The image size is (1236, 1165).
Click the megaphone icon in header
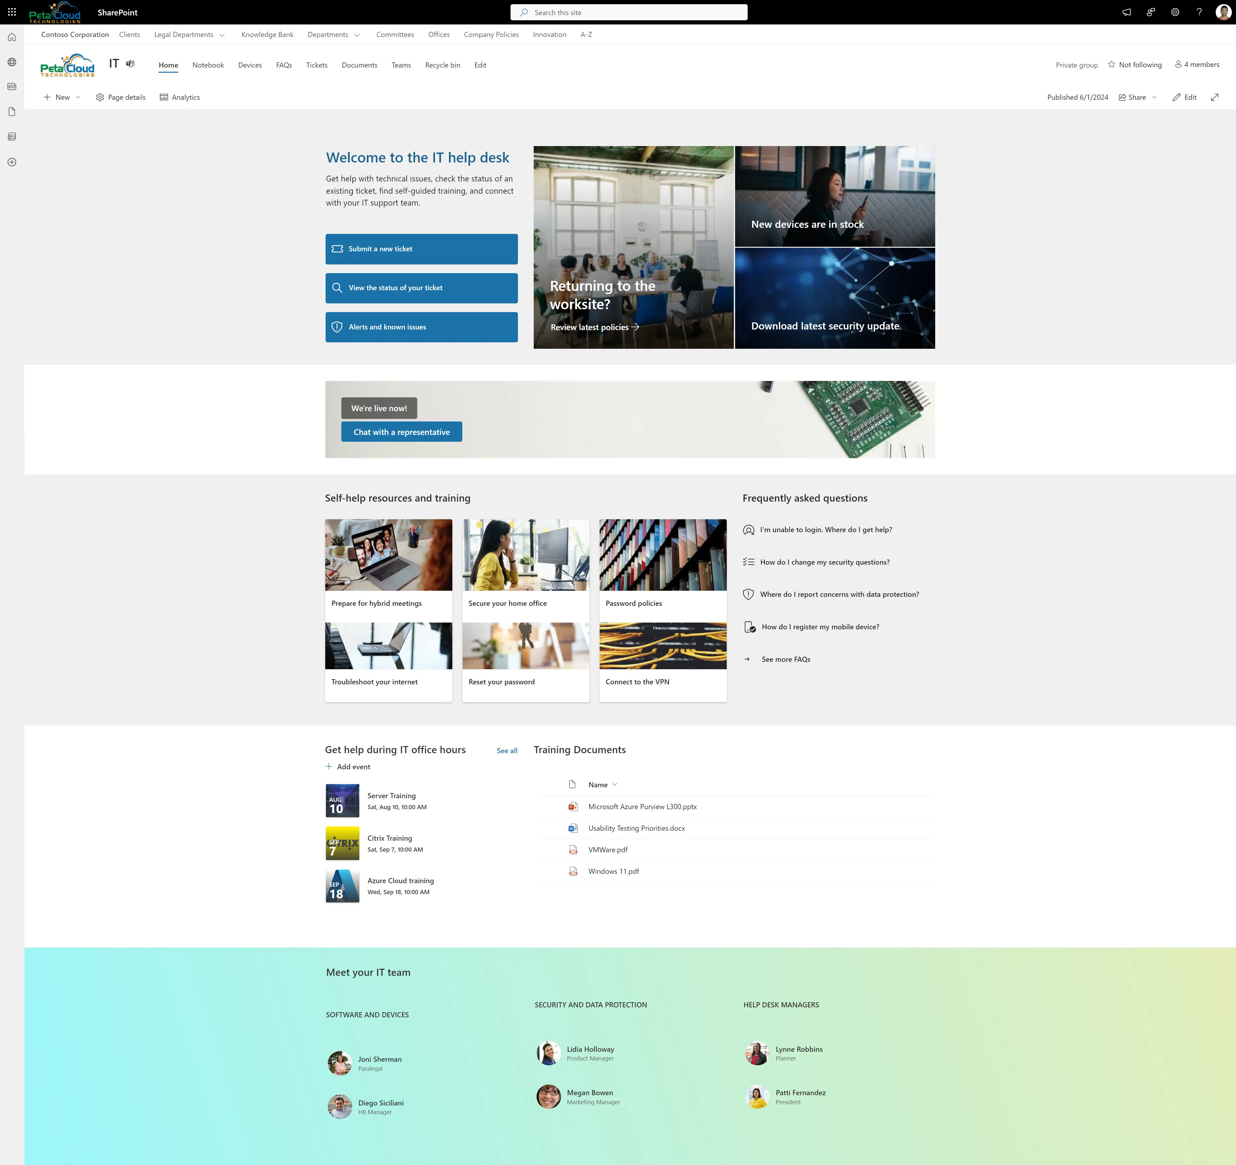click(x=1126, y=12)
